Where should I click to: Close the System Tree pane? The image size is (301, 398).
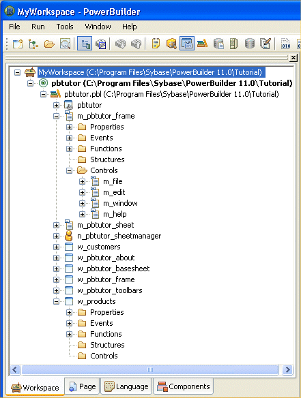293,58
